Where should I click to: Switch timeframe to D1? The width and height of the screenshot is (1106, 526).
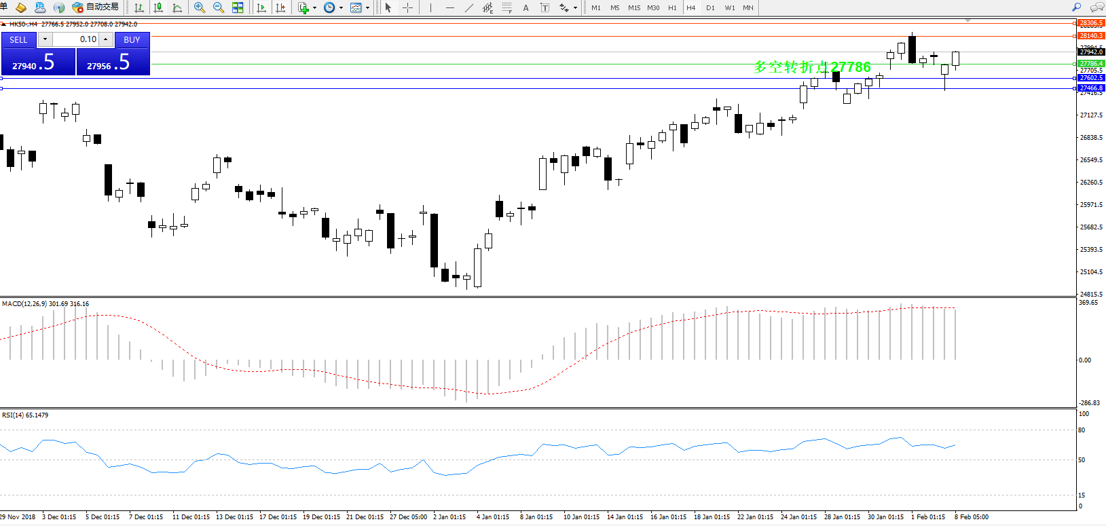tap(710, 8)
